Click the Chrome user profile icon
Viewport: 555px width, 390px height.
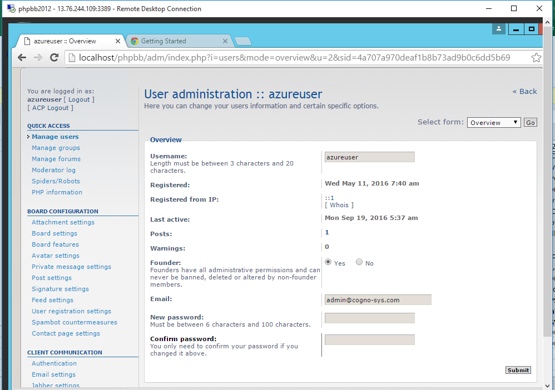[x=499, y=29]
